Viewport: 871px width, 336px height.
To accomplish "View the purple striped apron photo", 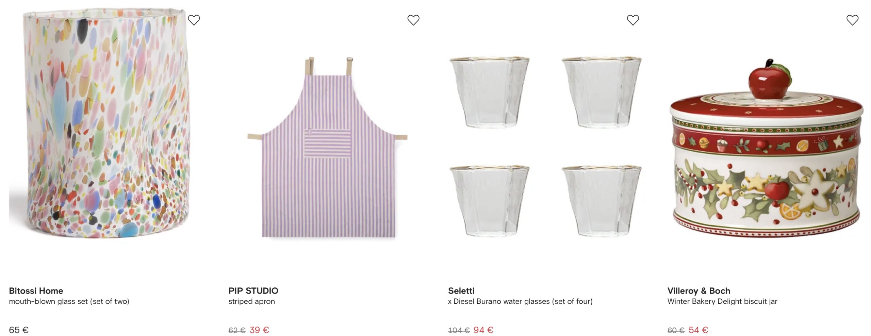I will pyautogui.click(x=327, y=150).
